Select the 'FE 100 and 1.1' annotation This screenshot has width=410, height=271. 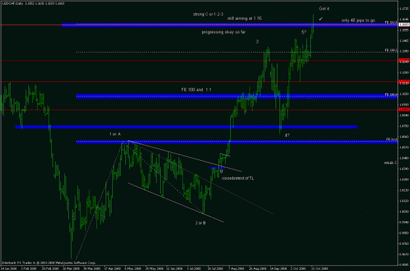196,90
